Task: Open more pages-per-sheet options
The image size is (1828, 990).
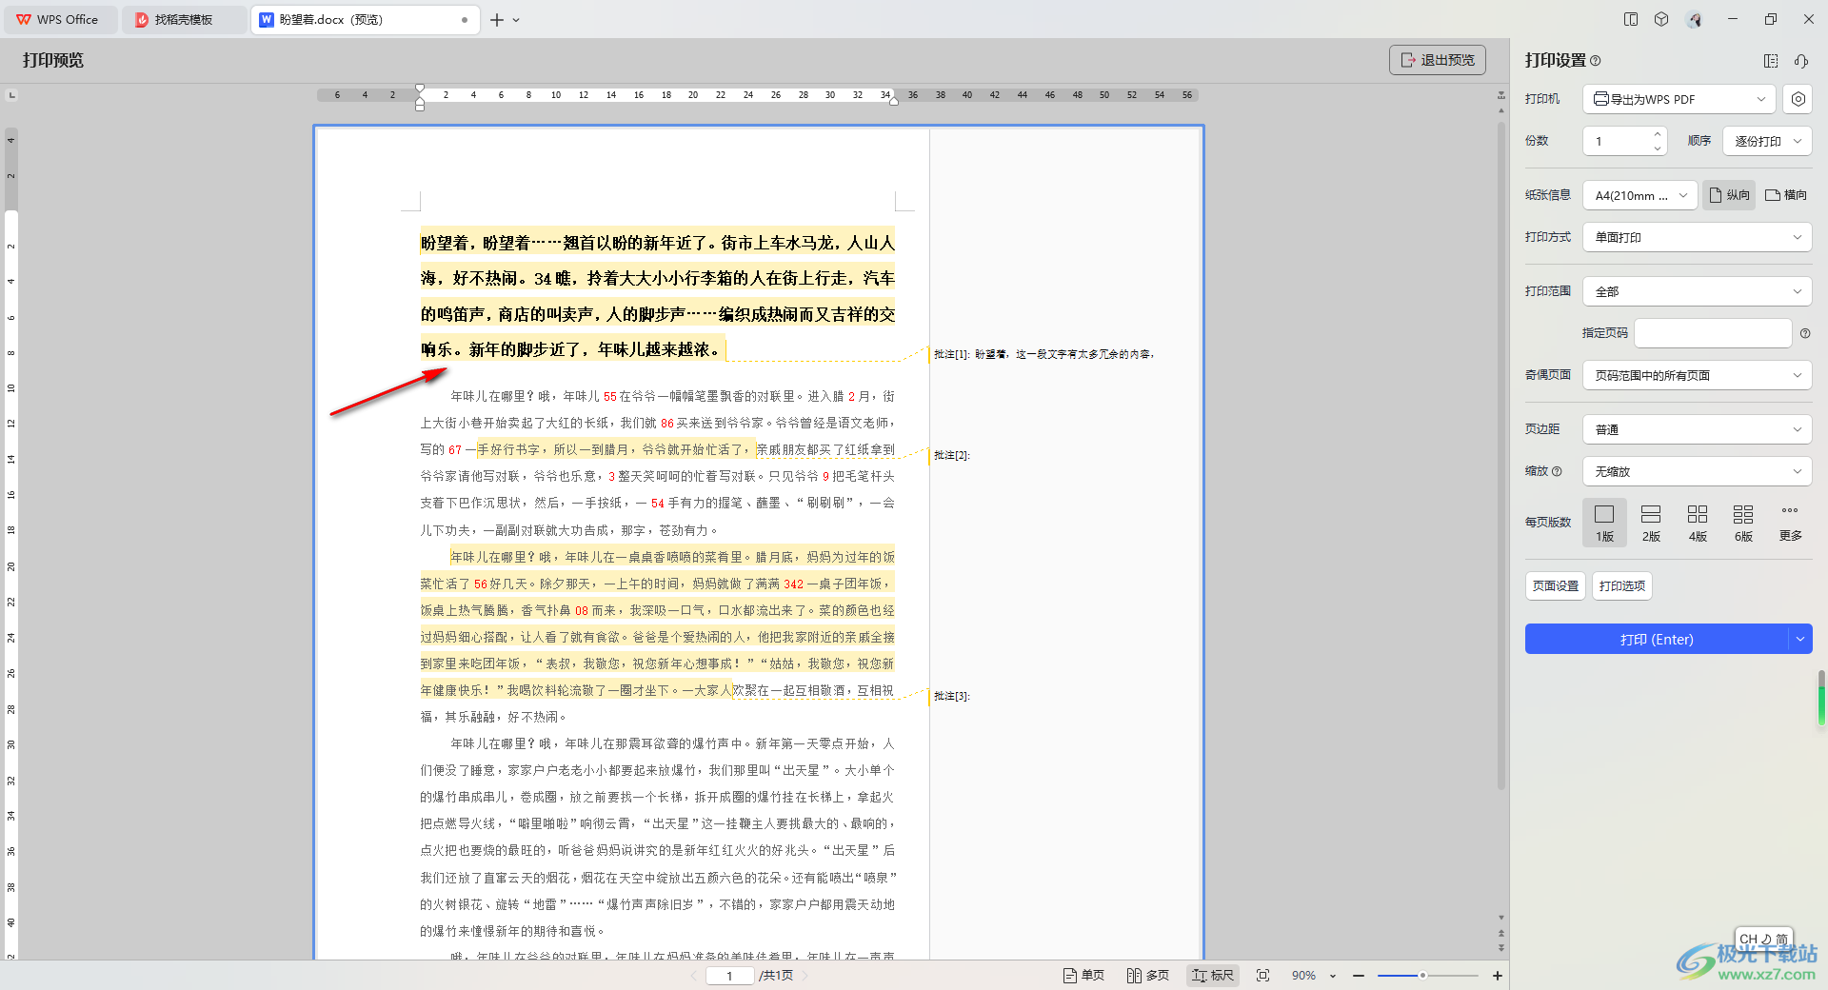Action: tap(1790, 523)
